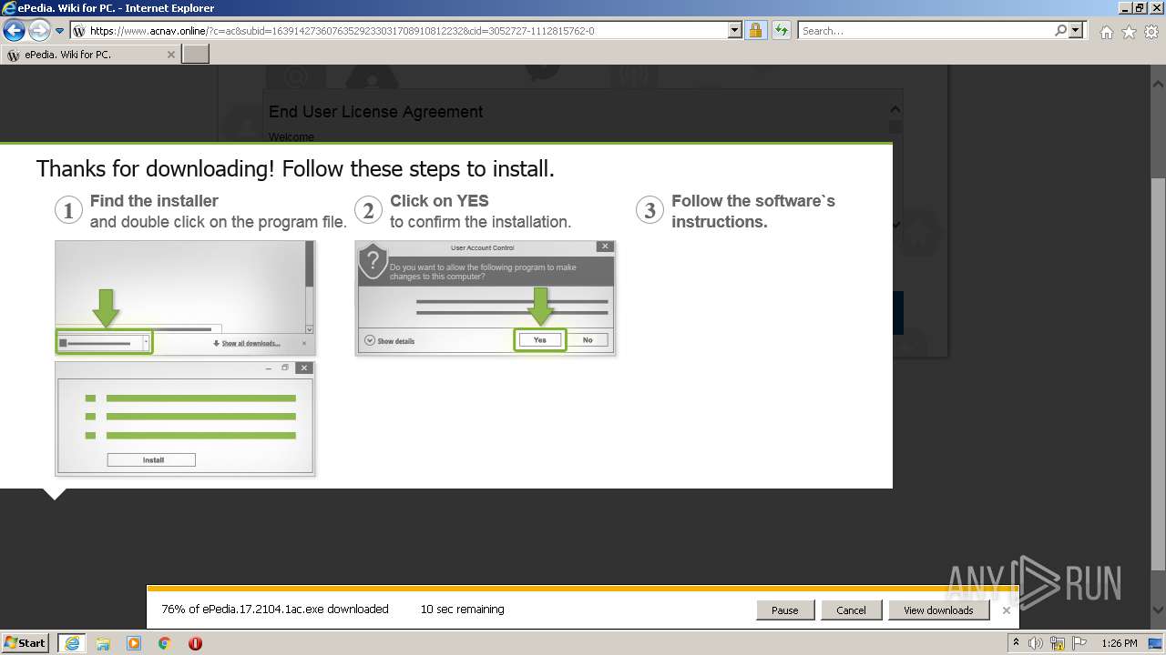The height and width of the screenshot is (655, 1166).
Task: Click the Click on YES text
Action: (439, 201)
